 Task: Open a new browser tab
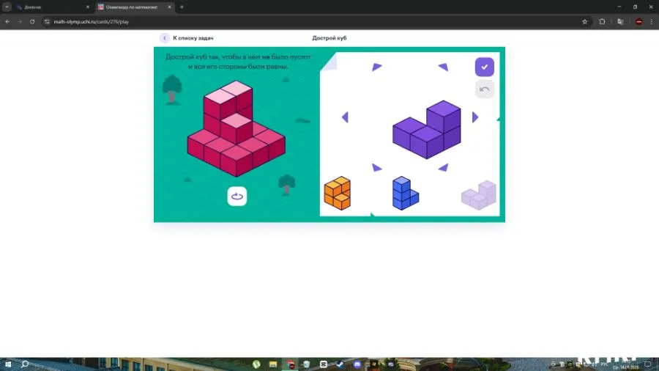pyautogui.click(x=182, y=7)
